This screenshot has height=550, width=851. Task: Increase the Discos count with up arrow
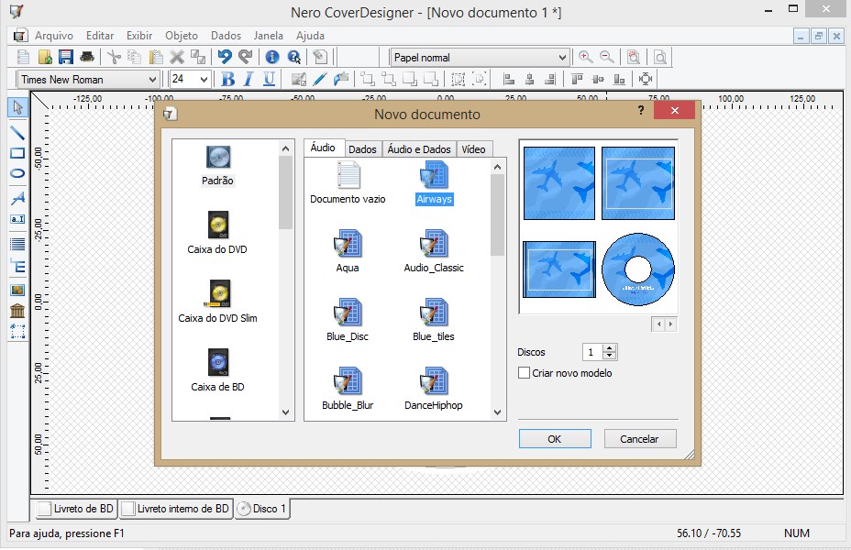[x=610, y=348]
